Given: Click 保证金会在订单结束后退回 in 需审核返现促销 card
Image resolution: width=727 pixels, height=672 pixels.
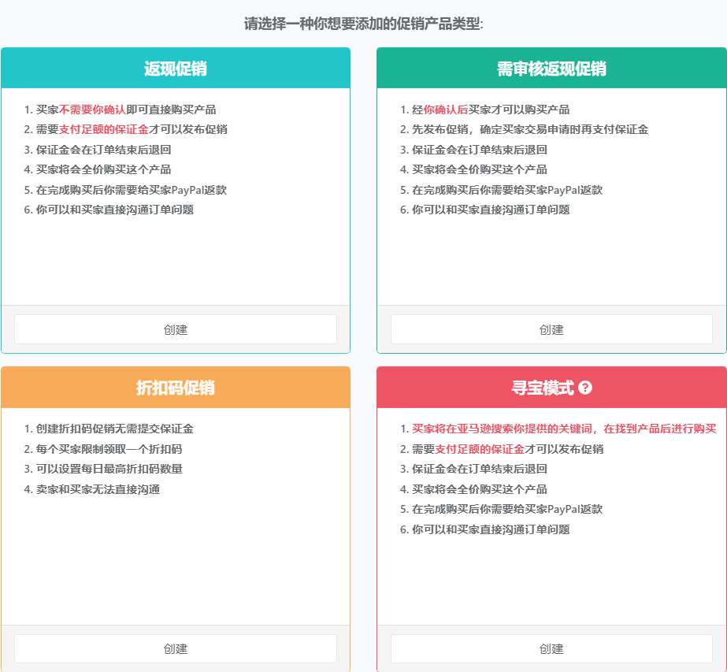Looking at the screenshot, I should (480, 150).
